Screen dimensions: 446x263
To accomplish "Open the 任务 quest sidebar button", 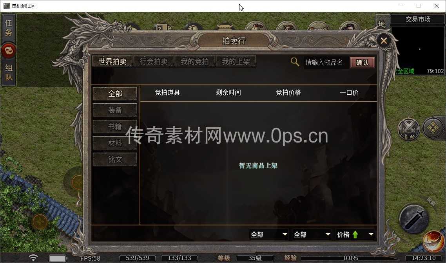I will tap(9, 27).
